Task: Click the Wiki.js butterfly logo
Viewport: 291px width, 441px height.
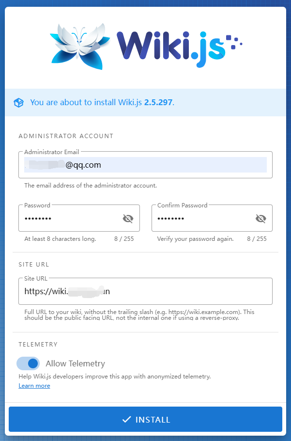Action: (x=80, y=46)
